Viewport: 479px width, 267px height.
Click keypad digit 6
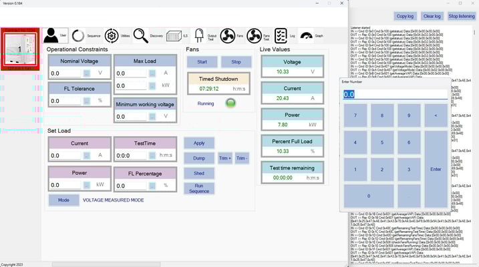click(x=409, y=142)
